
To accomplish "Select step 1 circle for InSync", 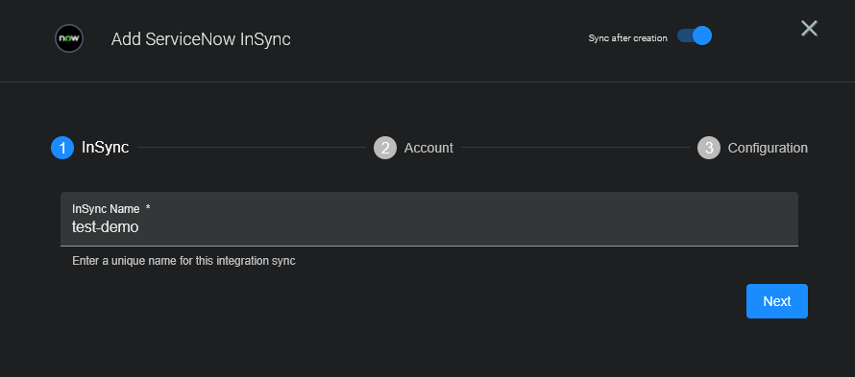I will pos(62,148).
